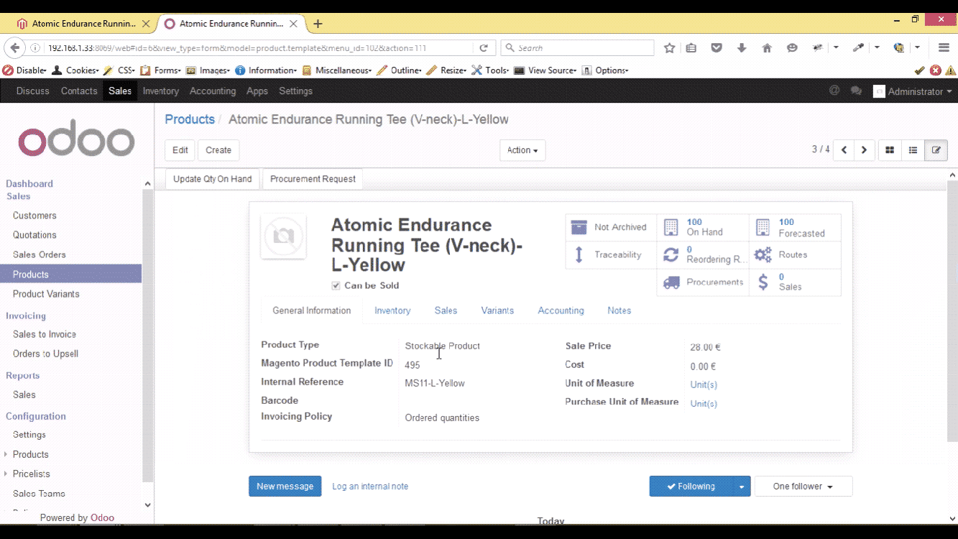
Task: Open a new browser tab
Action: click(x=318, y=24)
